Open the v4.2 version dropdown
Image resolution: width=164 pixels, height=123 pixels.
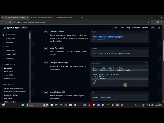24,28
